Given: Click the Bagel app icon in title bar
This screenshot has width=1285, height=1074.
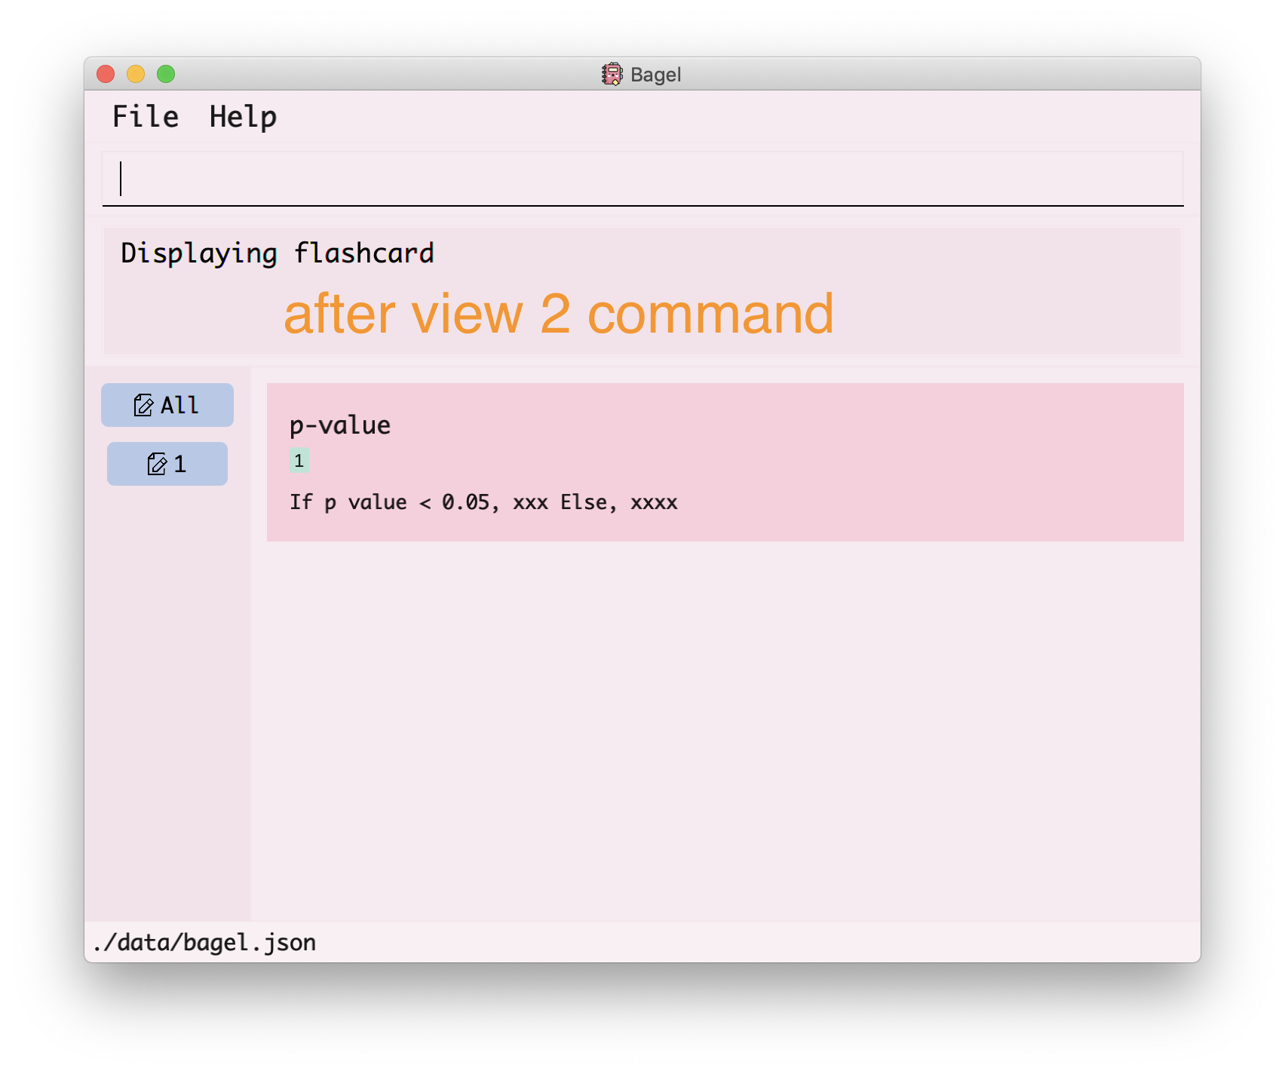Looking at the screenshot, I should (612, 74).
